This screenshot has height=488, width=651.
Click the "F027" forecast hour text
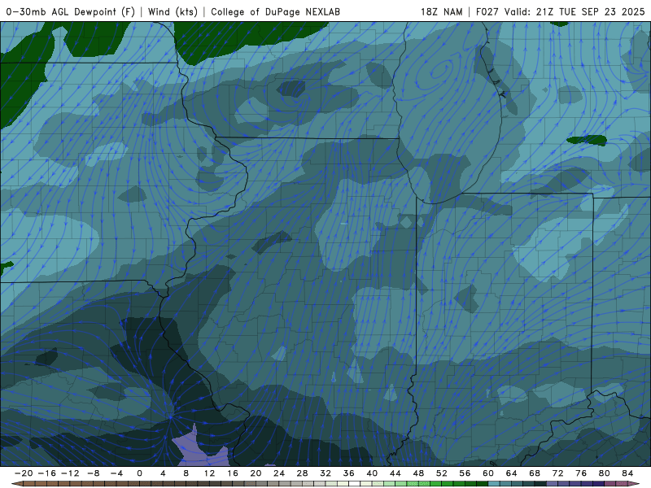(x=487, y=11)
